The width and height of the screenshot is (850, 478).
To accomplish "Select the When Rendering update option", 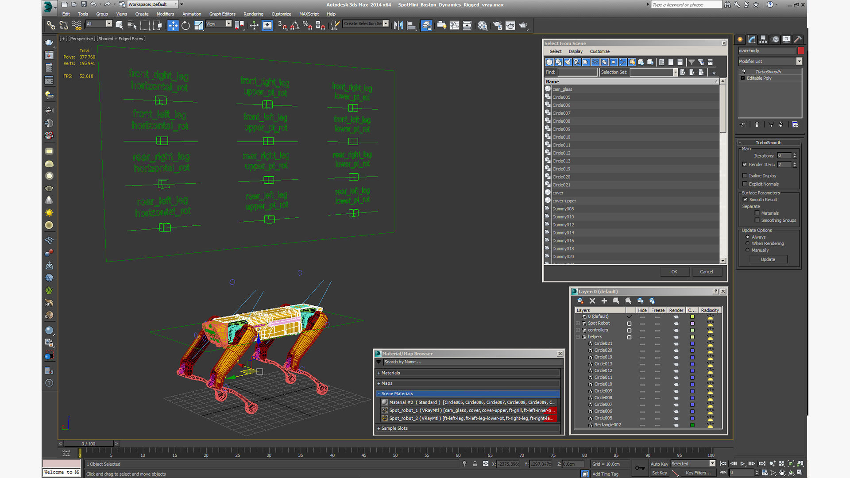I will [x=748, y=243].
